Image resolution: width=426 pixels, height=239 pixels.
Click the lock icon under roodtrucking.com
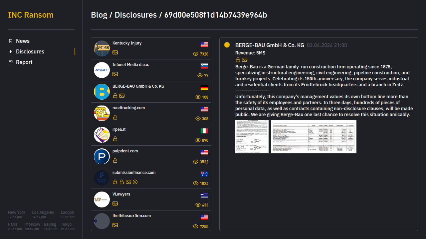click(x=115, y=117)
